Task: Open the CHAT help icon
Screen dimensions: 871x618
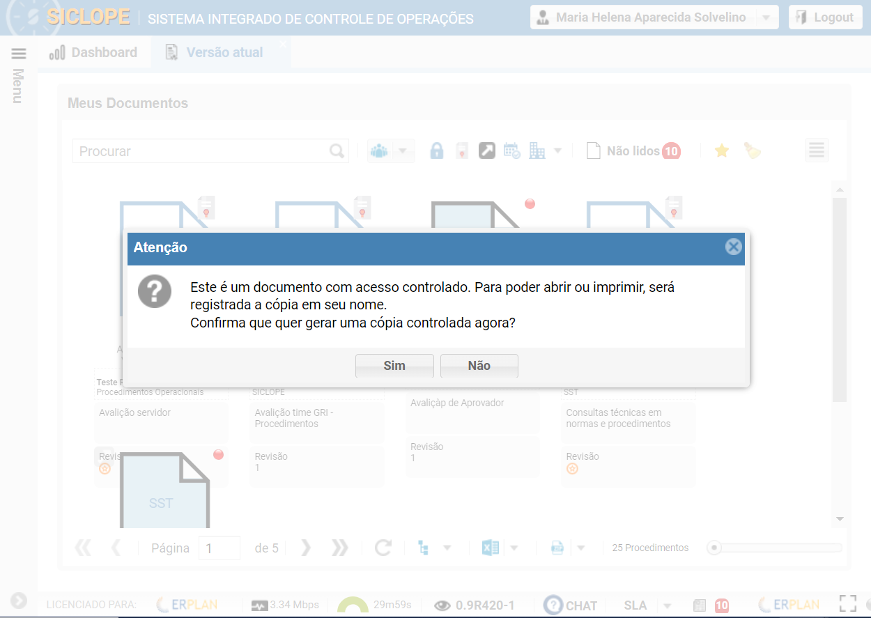Action: pyautogui.click(x=553, y=605)
